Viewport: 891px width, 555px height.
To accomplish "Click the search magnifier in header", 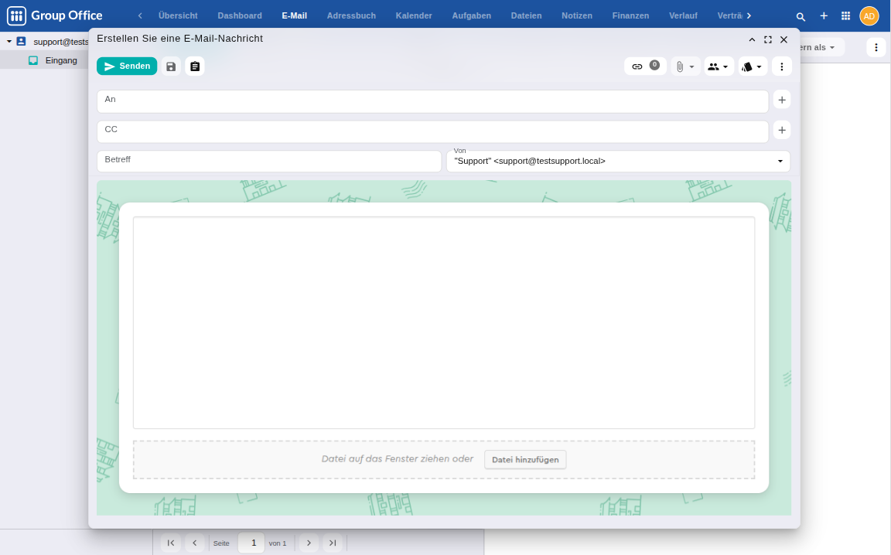I will 801,16.
